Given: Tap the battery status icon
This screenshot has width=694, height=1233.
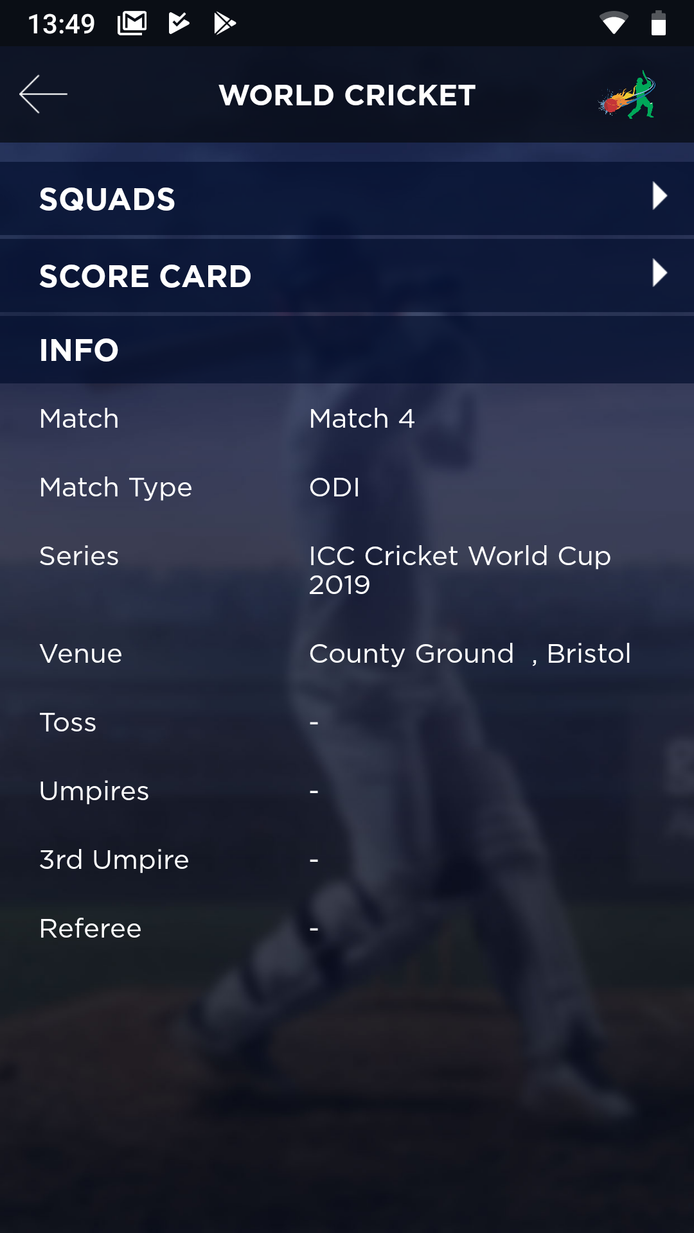Looking at the screenshot, I should click(x=658, y=24).
